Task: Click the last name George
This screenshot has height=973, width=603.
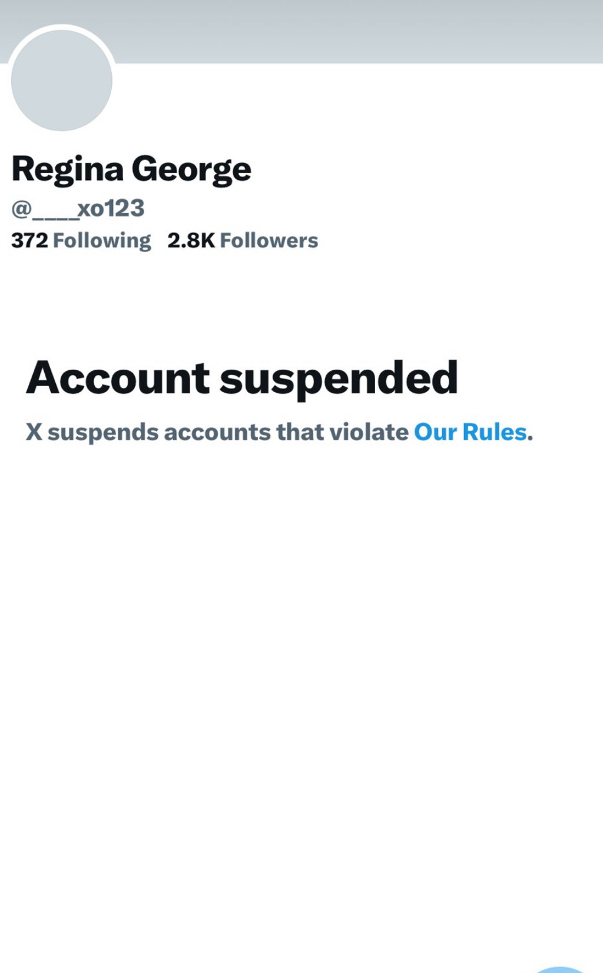Action: click(191, 170)
